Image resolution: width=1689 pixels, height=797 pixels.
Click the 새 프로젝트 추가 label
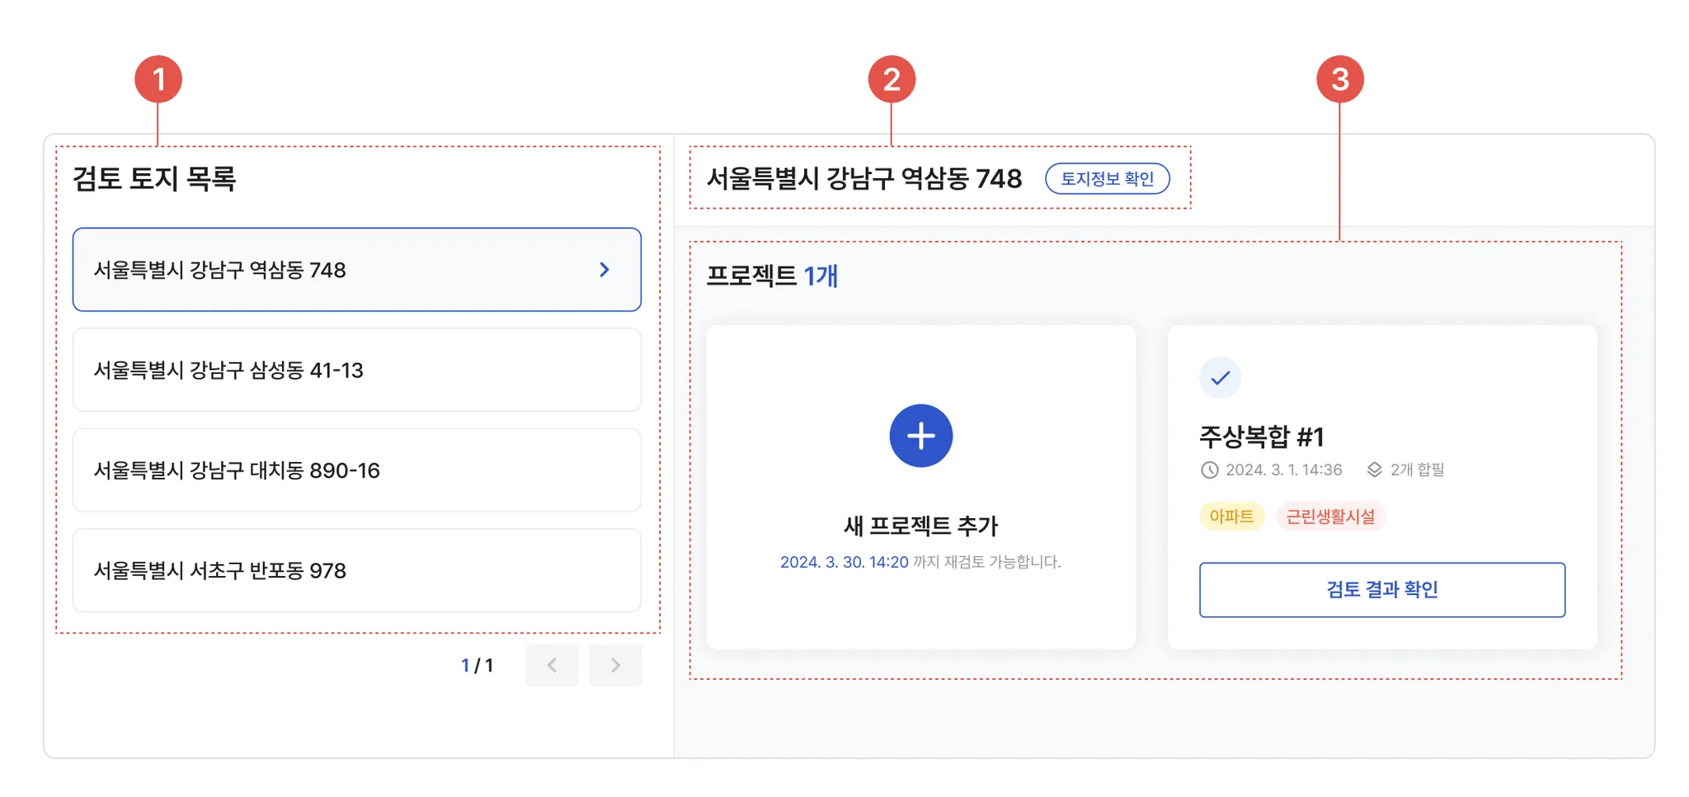[920, 526]
